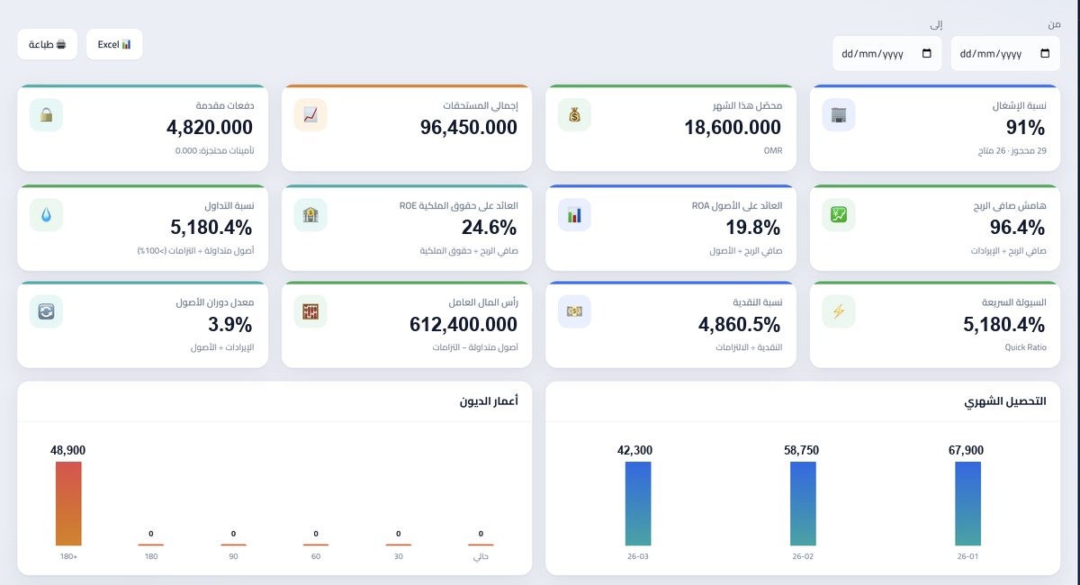This screenshot has height=585, width=1080.
Task: Click money bag icon on محصل هذا الشهر card
Action: click(574, 114)
